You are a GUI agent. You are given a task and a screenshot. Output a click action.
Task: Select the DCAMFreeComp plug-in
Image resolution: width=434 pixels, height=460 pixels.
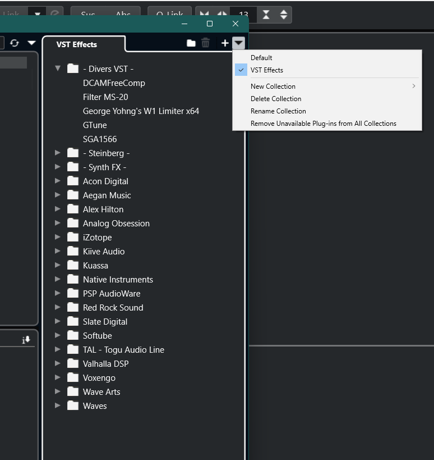click(114, 83)
